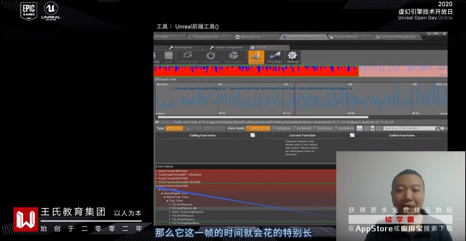Select Hierarchical view mode
The image size is (466, 241).
[258, 128]
